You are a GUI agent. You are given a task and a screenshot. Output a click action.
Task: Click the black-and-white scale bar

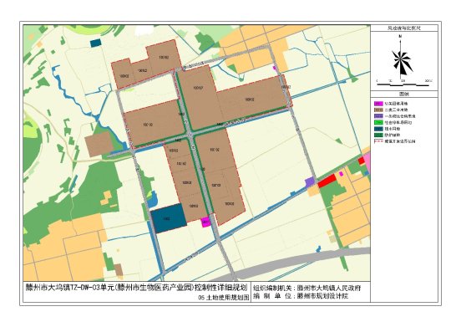click(x=403, y=84)
